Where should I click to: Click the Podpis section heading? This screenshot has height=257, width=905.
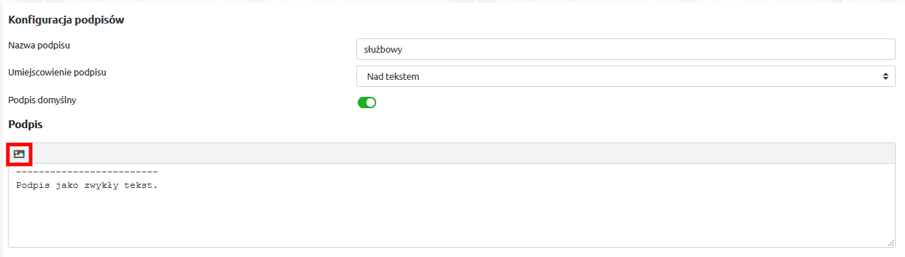pos(26,124)
